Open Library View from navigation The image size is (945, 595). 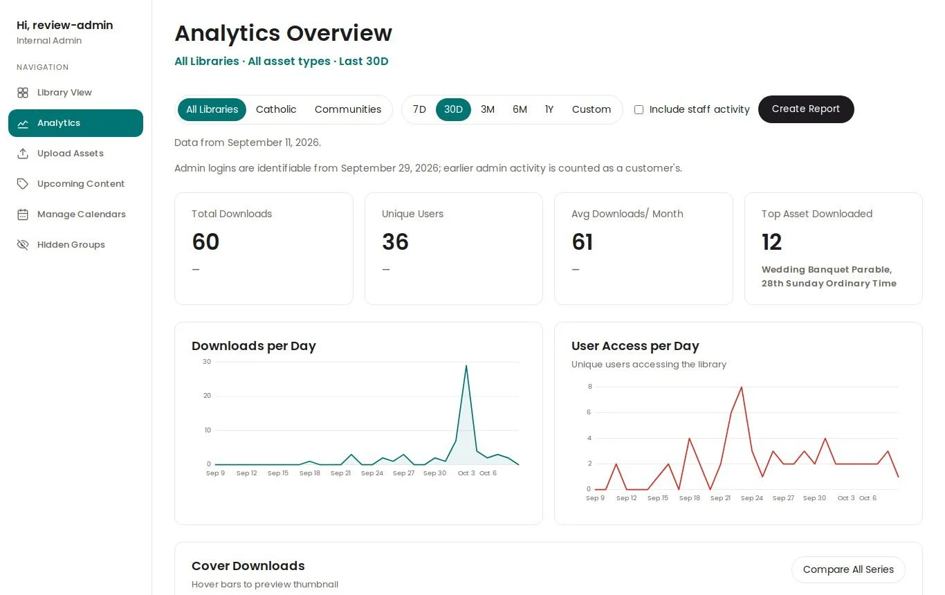pos(75,93)
